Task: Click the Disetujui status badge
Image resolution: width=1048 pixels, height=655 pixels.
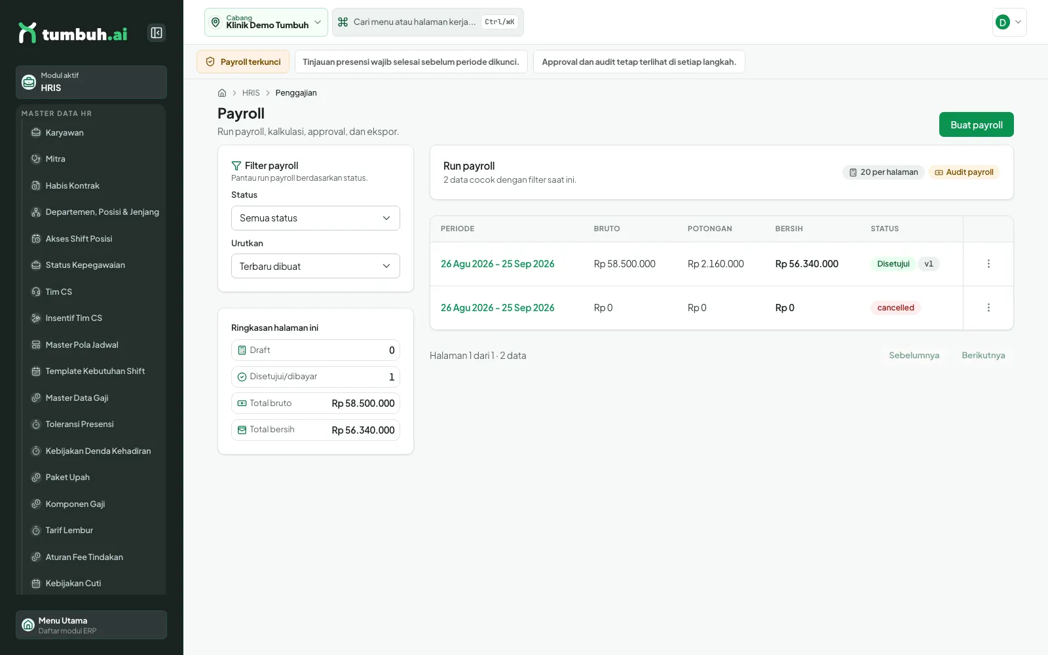Action: coord(893,264)
